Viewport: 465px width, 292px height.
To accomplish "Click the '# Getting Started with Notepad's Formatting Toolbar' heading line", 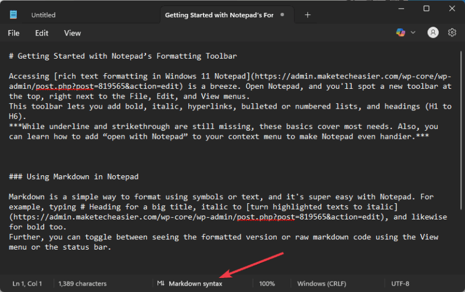I will (x=123, y=56).
